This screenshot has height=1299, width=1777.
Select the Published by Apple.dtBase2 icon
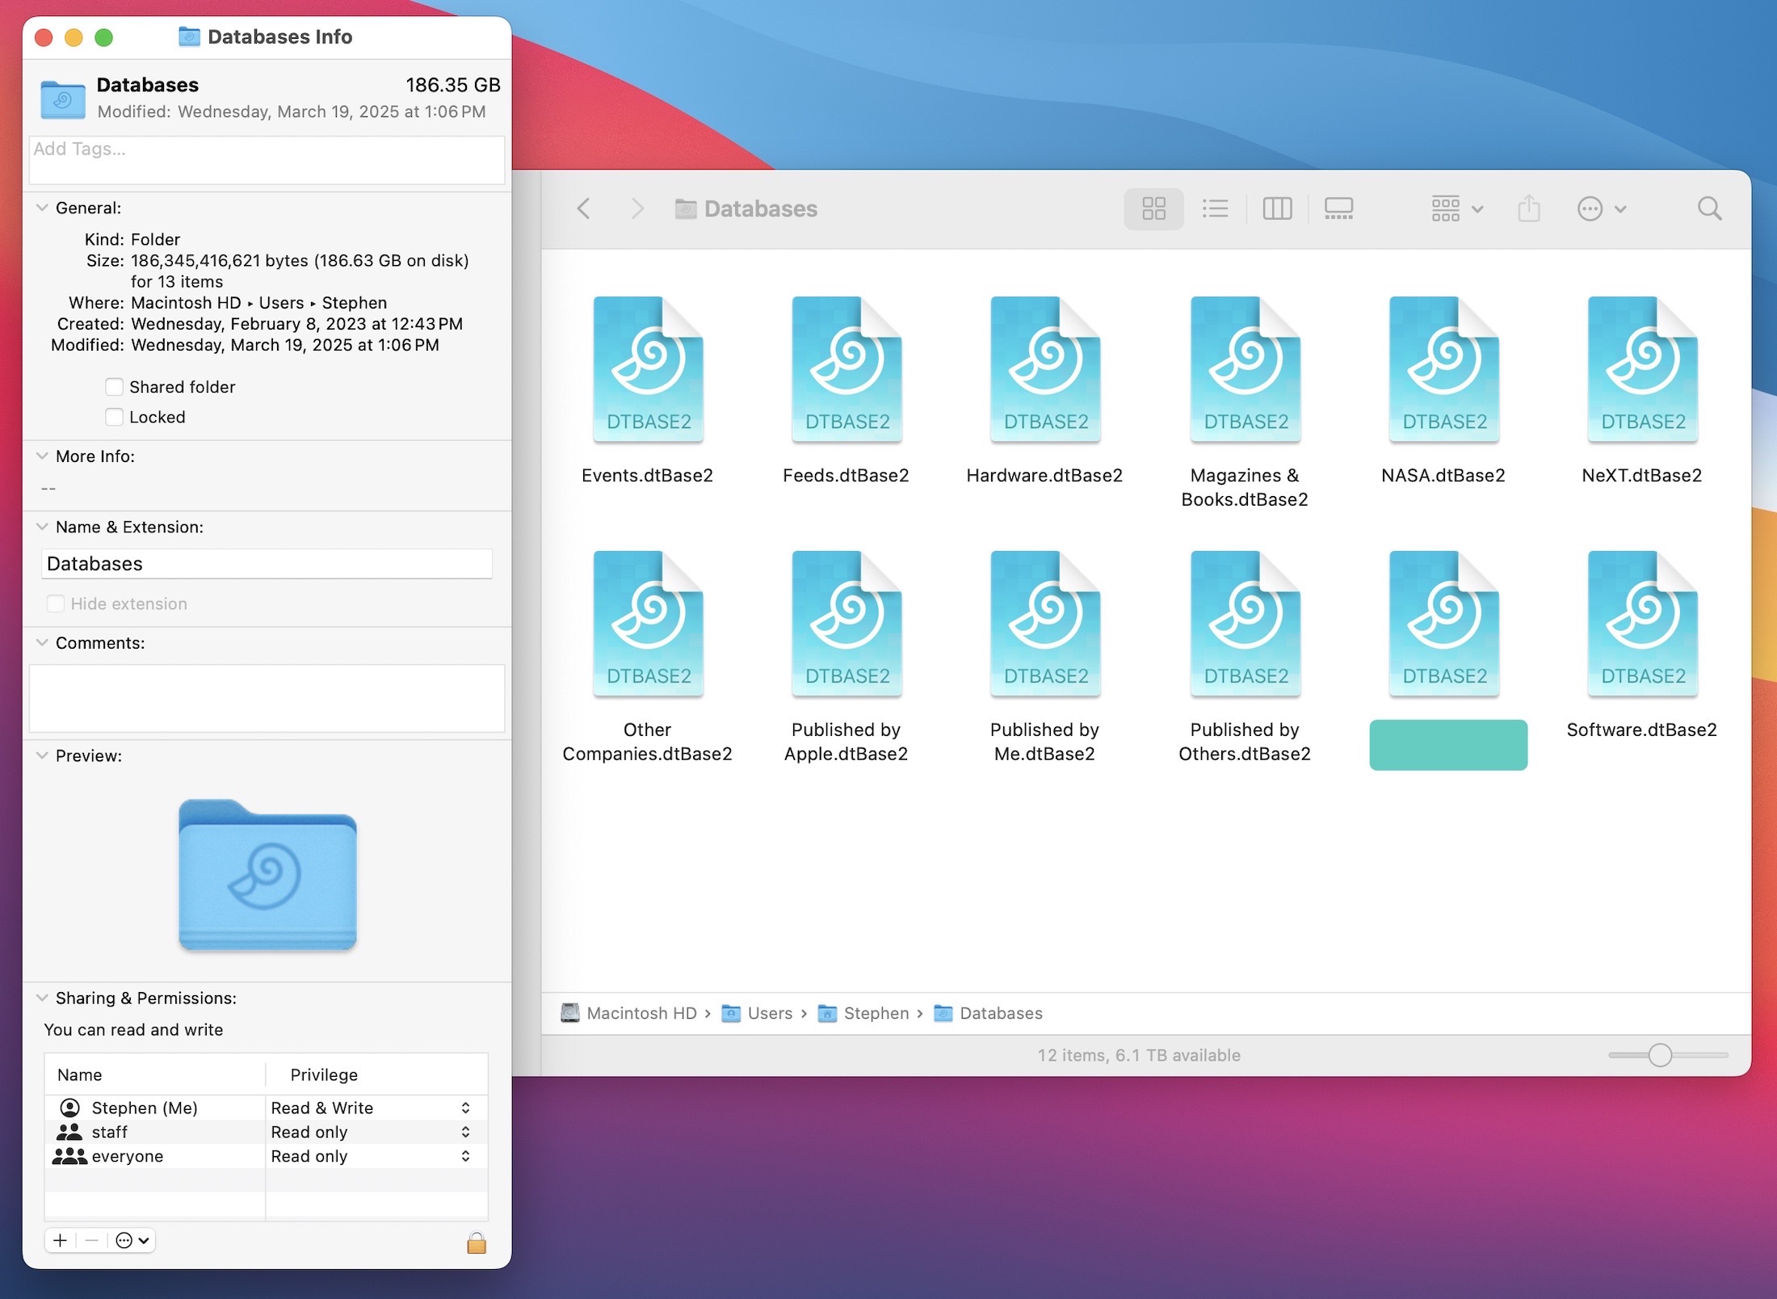tap(846, 624)
